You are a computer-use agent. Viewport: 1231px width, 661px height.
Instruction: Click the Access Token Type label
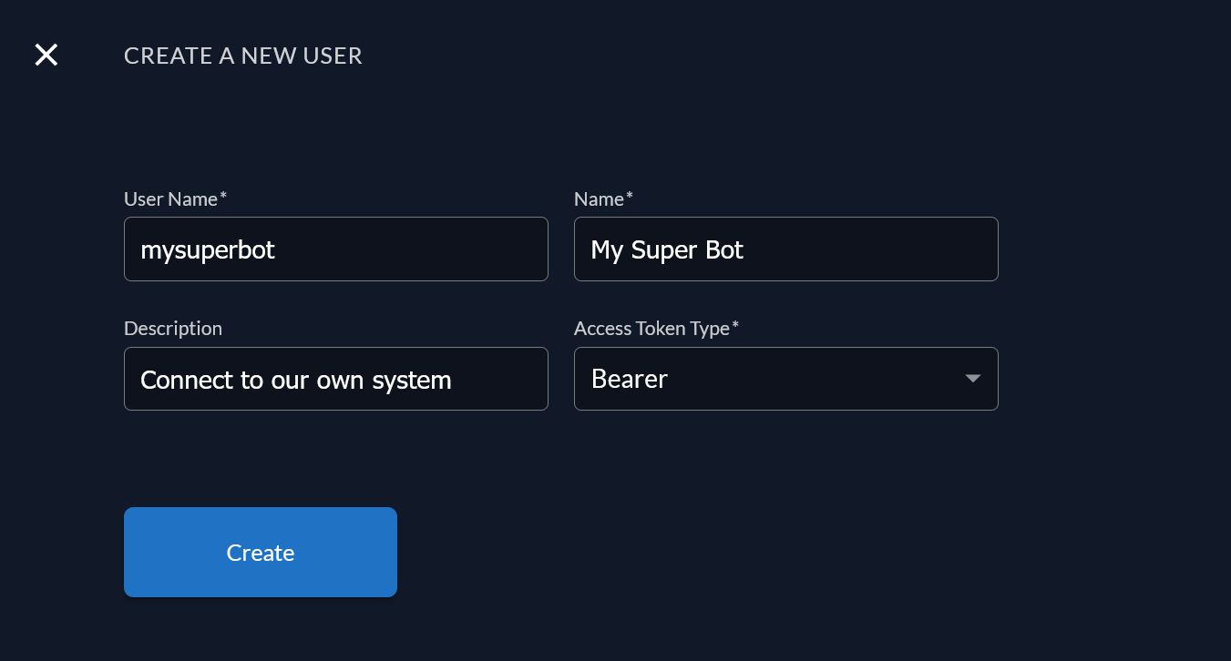click(651, 328)
